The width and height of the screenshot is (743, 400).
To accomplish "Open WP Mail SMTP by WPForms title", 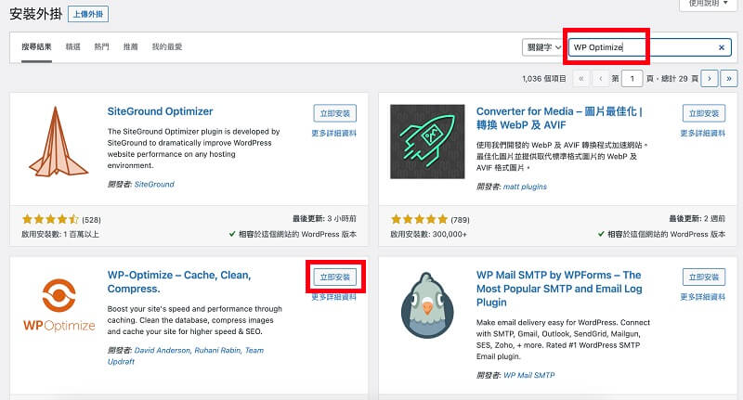I will [x=559, y=289].
